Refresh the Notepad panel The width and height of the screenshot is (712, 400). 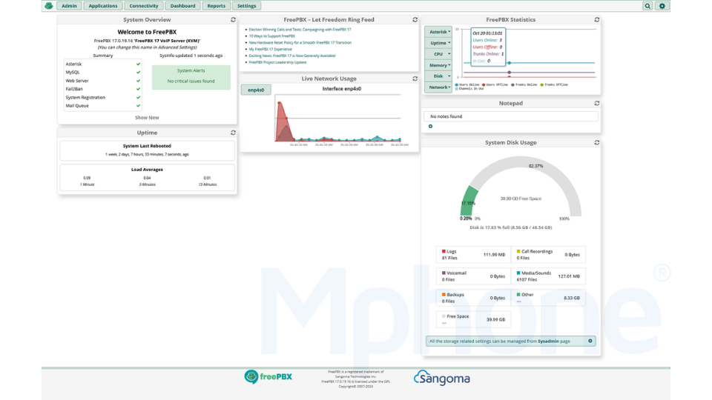coord(596,103)
